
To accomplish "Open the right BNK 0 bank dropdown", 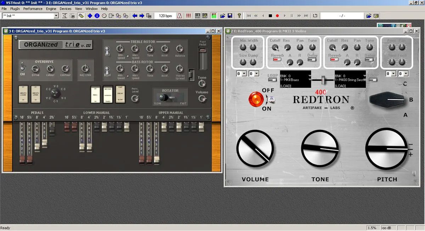I will [365, 75].
